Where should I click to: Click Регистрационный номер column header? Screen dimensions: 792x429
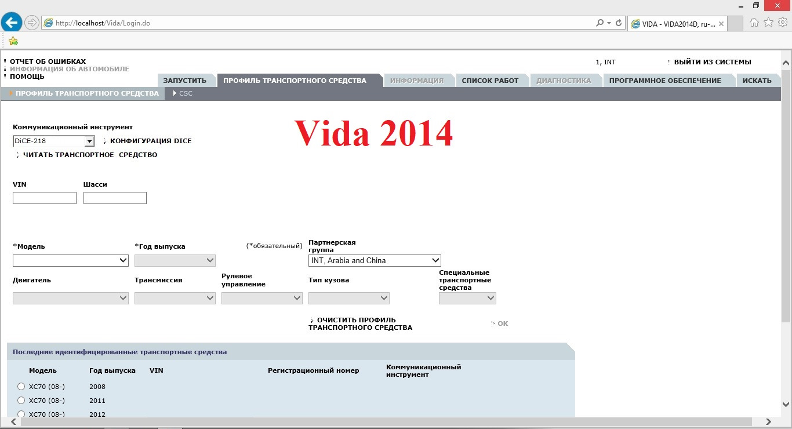coord(314,370)
